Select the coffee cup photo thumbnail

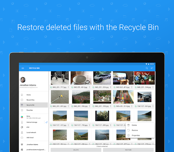pos(81,78)
